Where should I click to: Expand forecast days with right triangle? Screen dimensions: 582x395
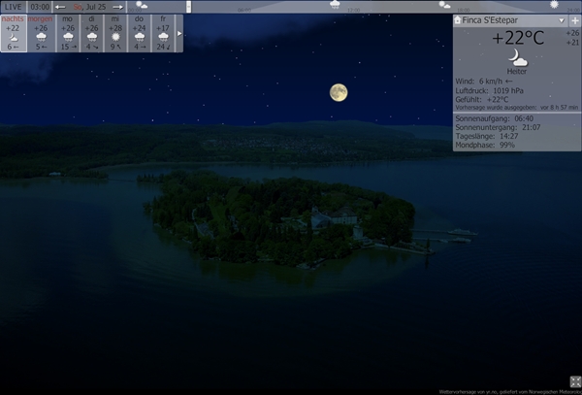[179, 33]
